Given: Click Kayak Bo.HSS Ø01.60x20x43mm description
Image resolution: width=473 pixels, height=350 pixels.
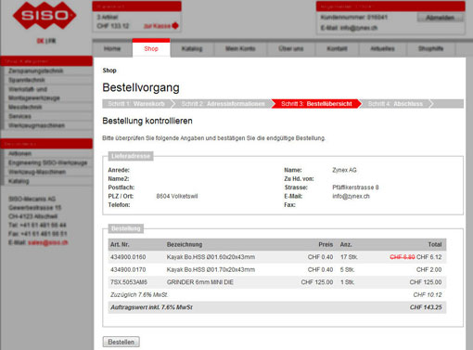Looking at the screenshot, I should [211, 257].
